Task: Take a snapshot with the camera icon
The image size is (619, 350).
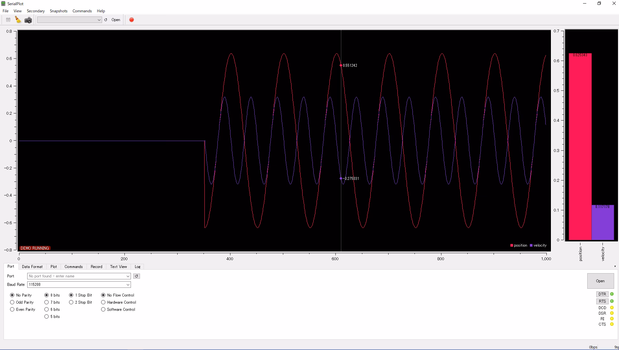Action: point(28,20)
